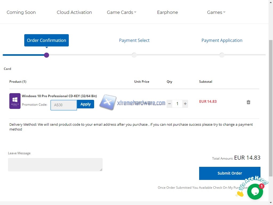This screenshot has width=273, height=205.
Task: Click the page vertical scrollbar
Action: tap(271, 107)
